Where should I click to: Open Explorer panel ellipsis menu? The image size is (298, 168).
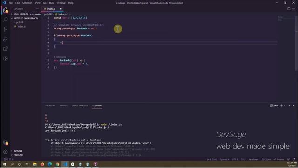[37, 9]
